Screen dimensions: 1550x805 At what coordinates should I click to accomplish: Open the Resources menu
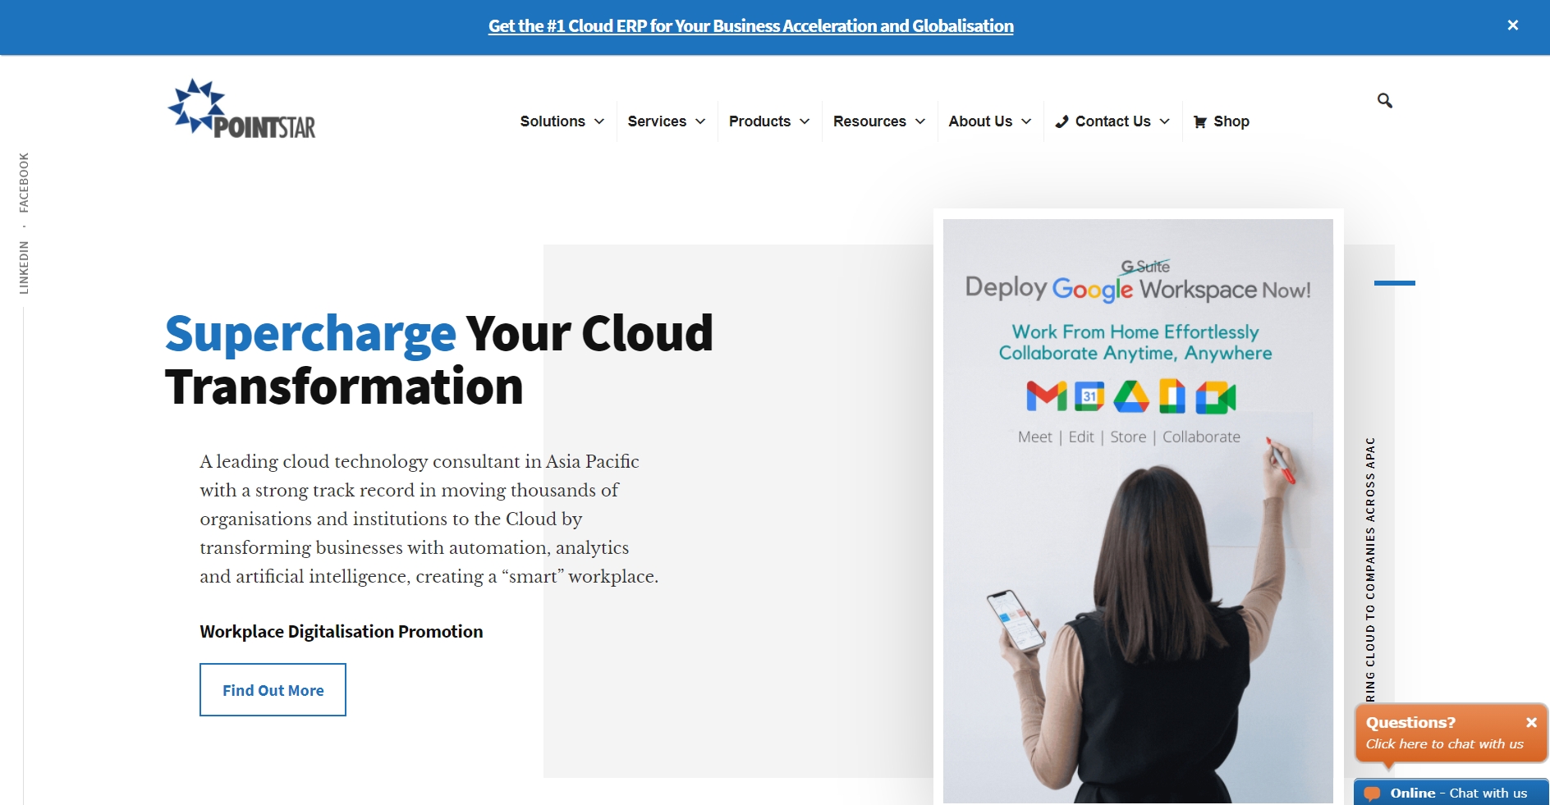tap(869, 121)
